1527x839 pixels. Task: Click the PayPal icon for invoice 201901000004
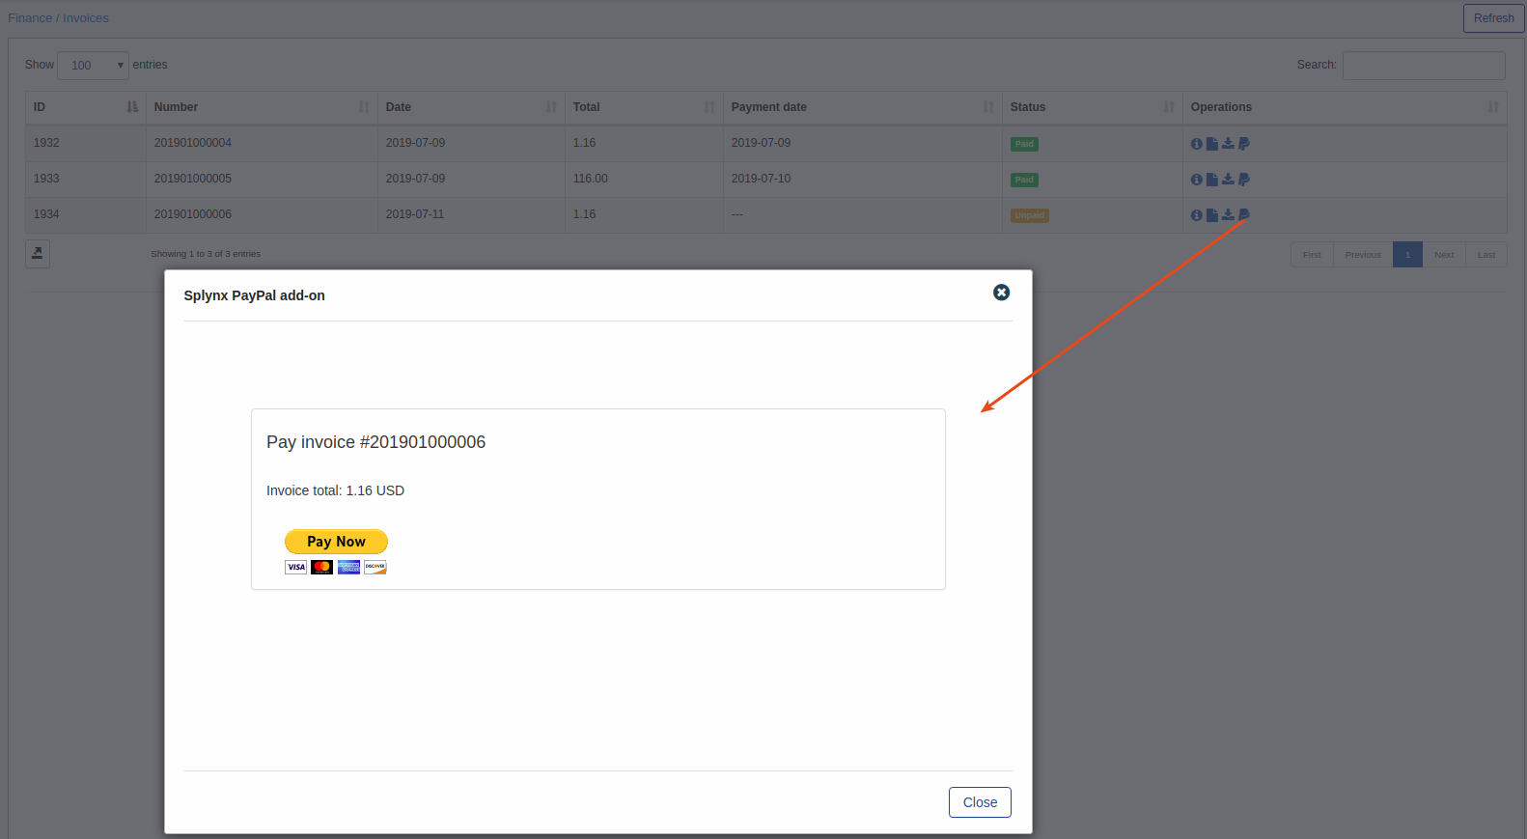click(1244, 144)
